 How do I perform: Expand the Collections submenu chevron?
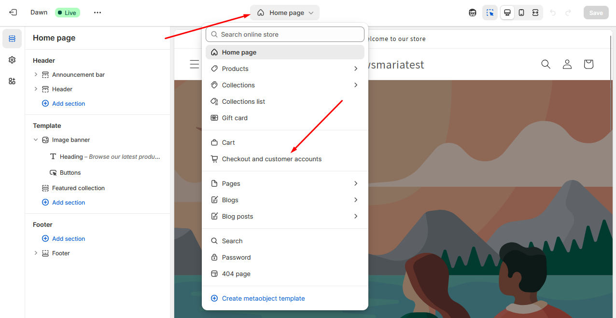tap(356, 85)
